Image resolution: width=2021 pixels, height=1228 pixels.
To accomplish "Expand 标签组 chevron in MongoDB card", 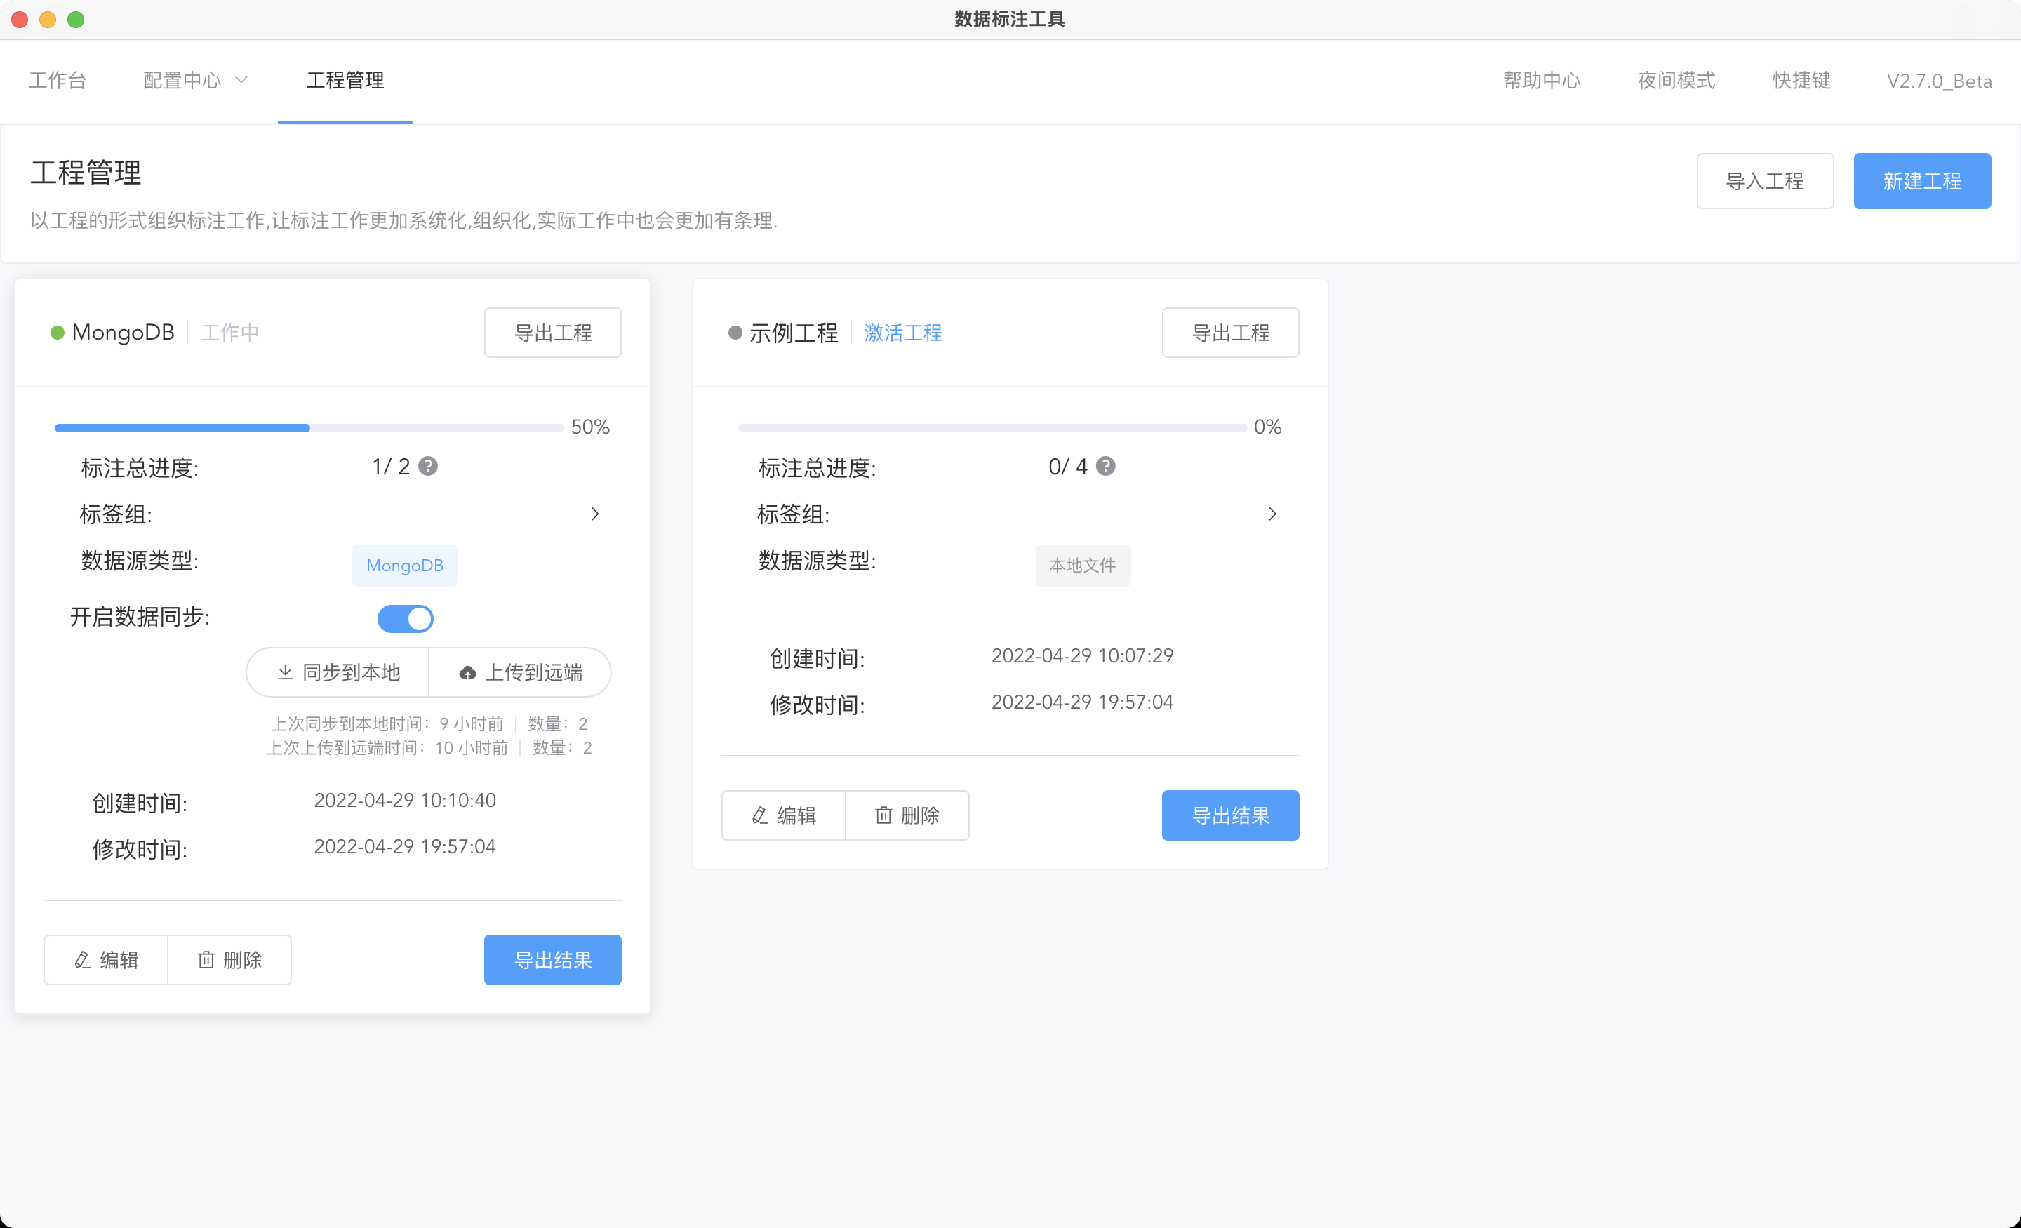I will 594,514.
